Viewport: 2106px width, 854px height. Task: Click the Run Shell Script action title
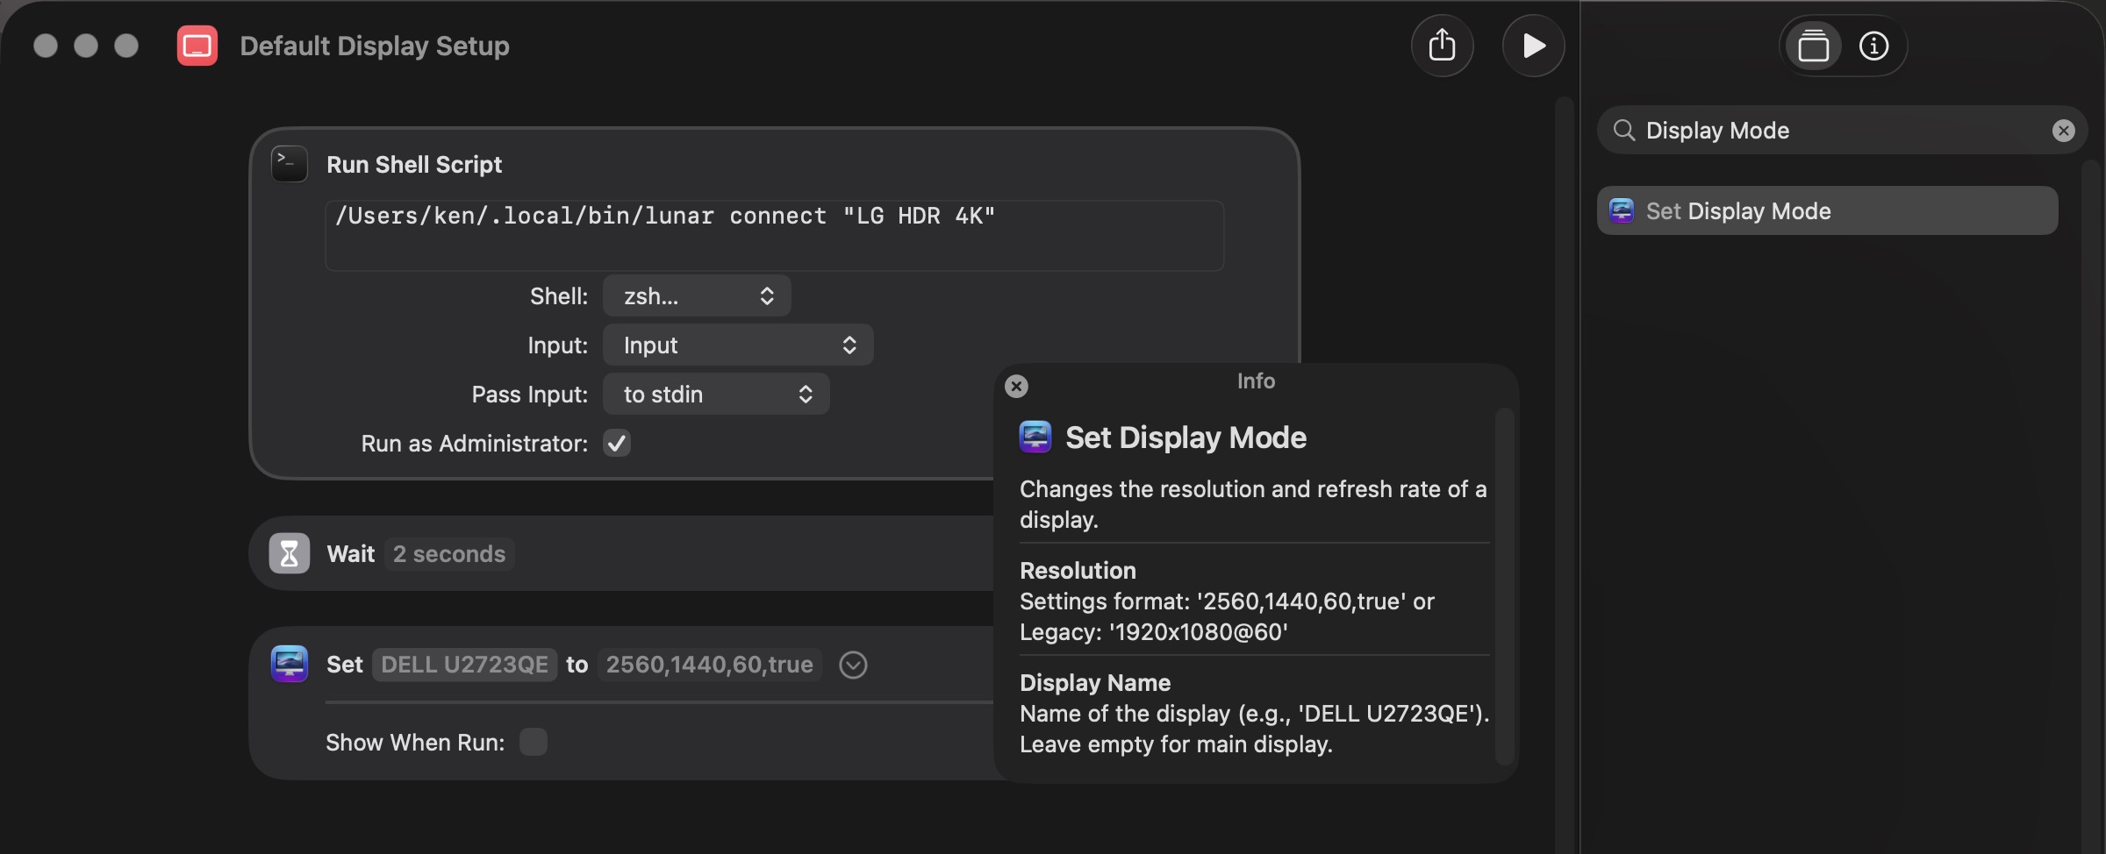pyautogui.click(x=414, y=165)
